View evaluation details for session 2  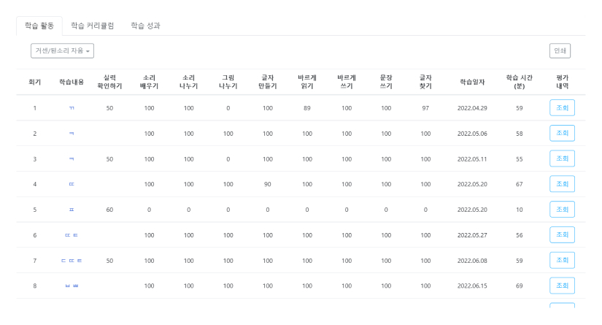coord(562,134)
